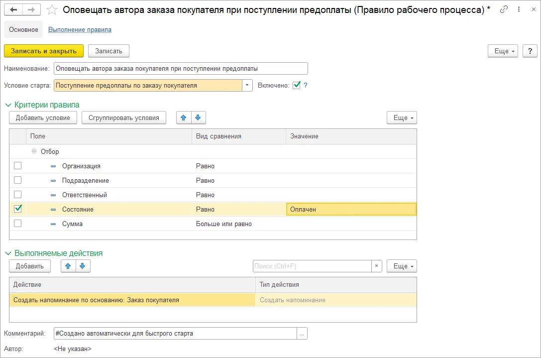The height and width of the screenshot is (358, 541).
Task: Collapse the Отбор tree node
Action: [x=34, y=151]
